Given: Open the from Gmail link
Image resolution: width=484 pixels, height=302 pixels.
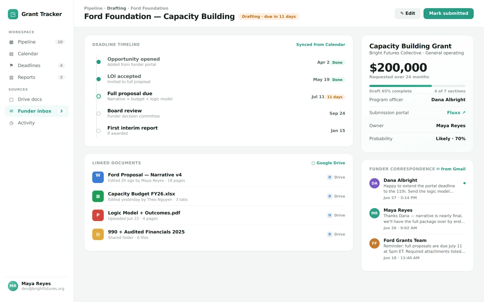Looking at the screenshot, I should (x=451, y=169).
